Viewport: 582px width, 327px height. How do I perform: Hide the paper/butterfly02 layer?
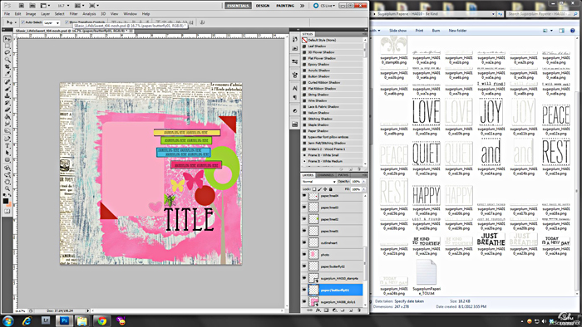tap(304, 266)
